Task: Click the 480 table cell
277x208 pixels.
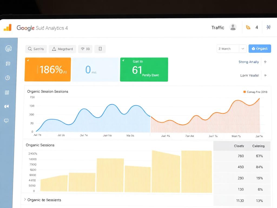Action: click(240, 167)
